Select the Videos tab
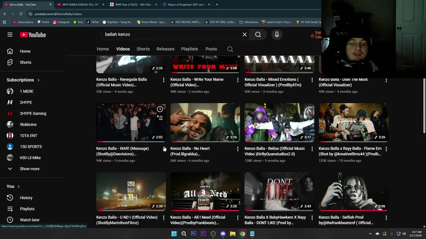This screenshot has width=426, height=239. pyautogui.click(x=123, y=49)
